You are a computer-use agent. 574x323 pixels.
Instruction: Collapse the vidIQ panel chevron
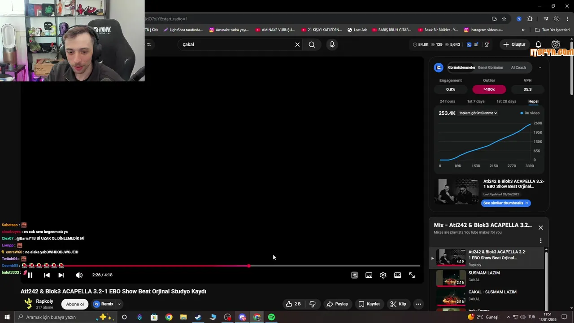pyautogui.click(x=540, y=68)
